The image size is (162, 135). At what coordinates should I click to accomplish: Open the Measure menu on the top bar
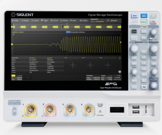coord(64,20)
